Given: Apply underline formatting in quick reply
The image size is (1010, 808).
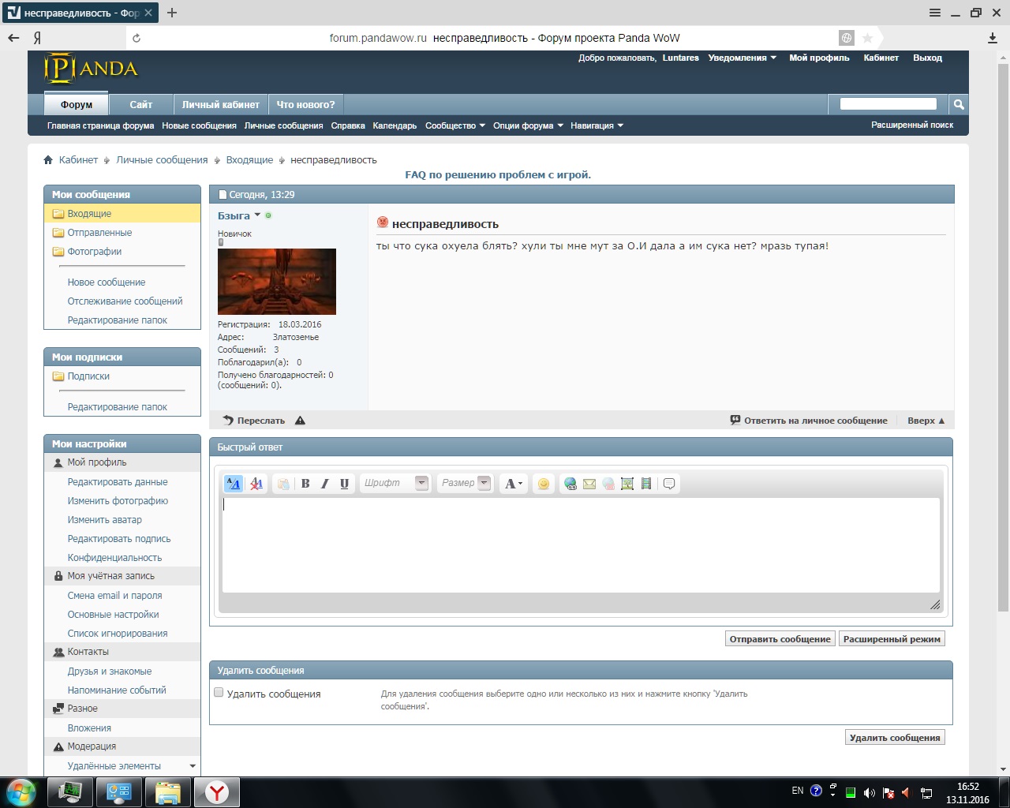Looking at the screenshot, I should [x=344, y=484].
